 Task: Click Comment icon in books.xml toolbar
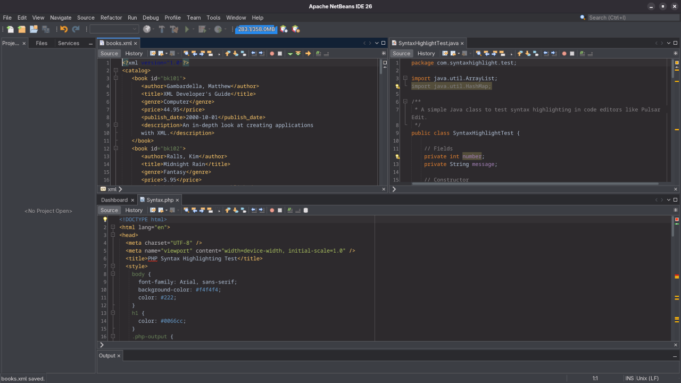click(x=318, y=53)
